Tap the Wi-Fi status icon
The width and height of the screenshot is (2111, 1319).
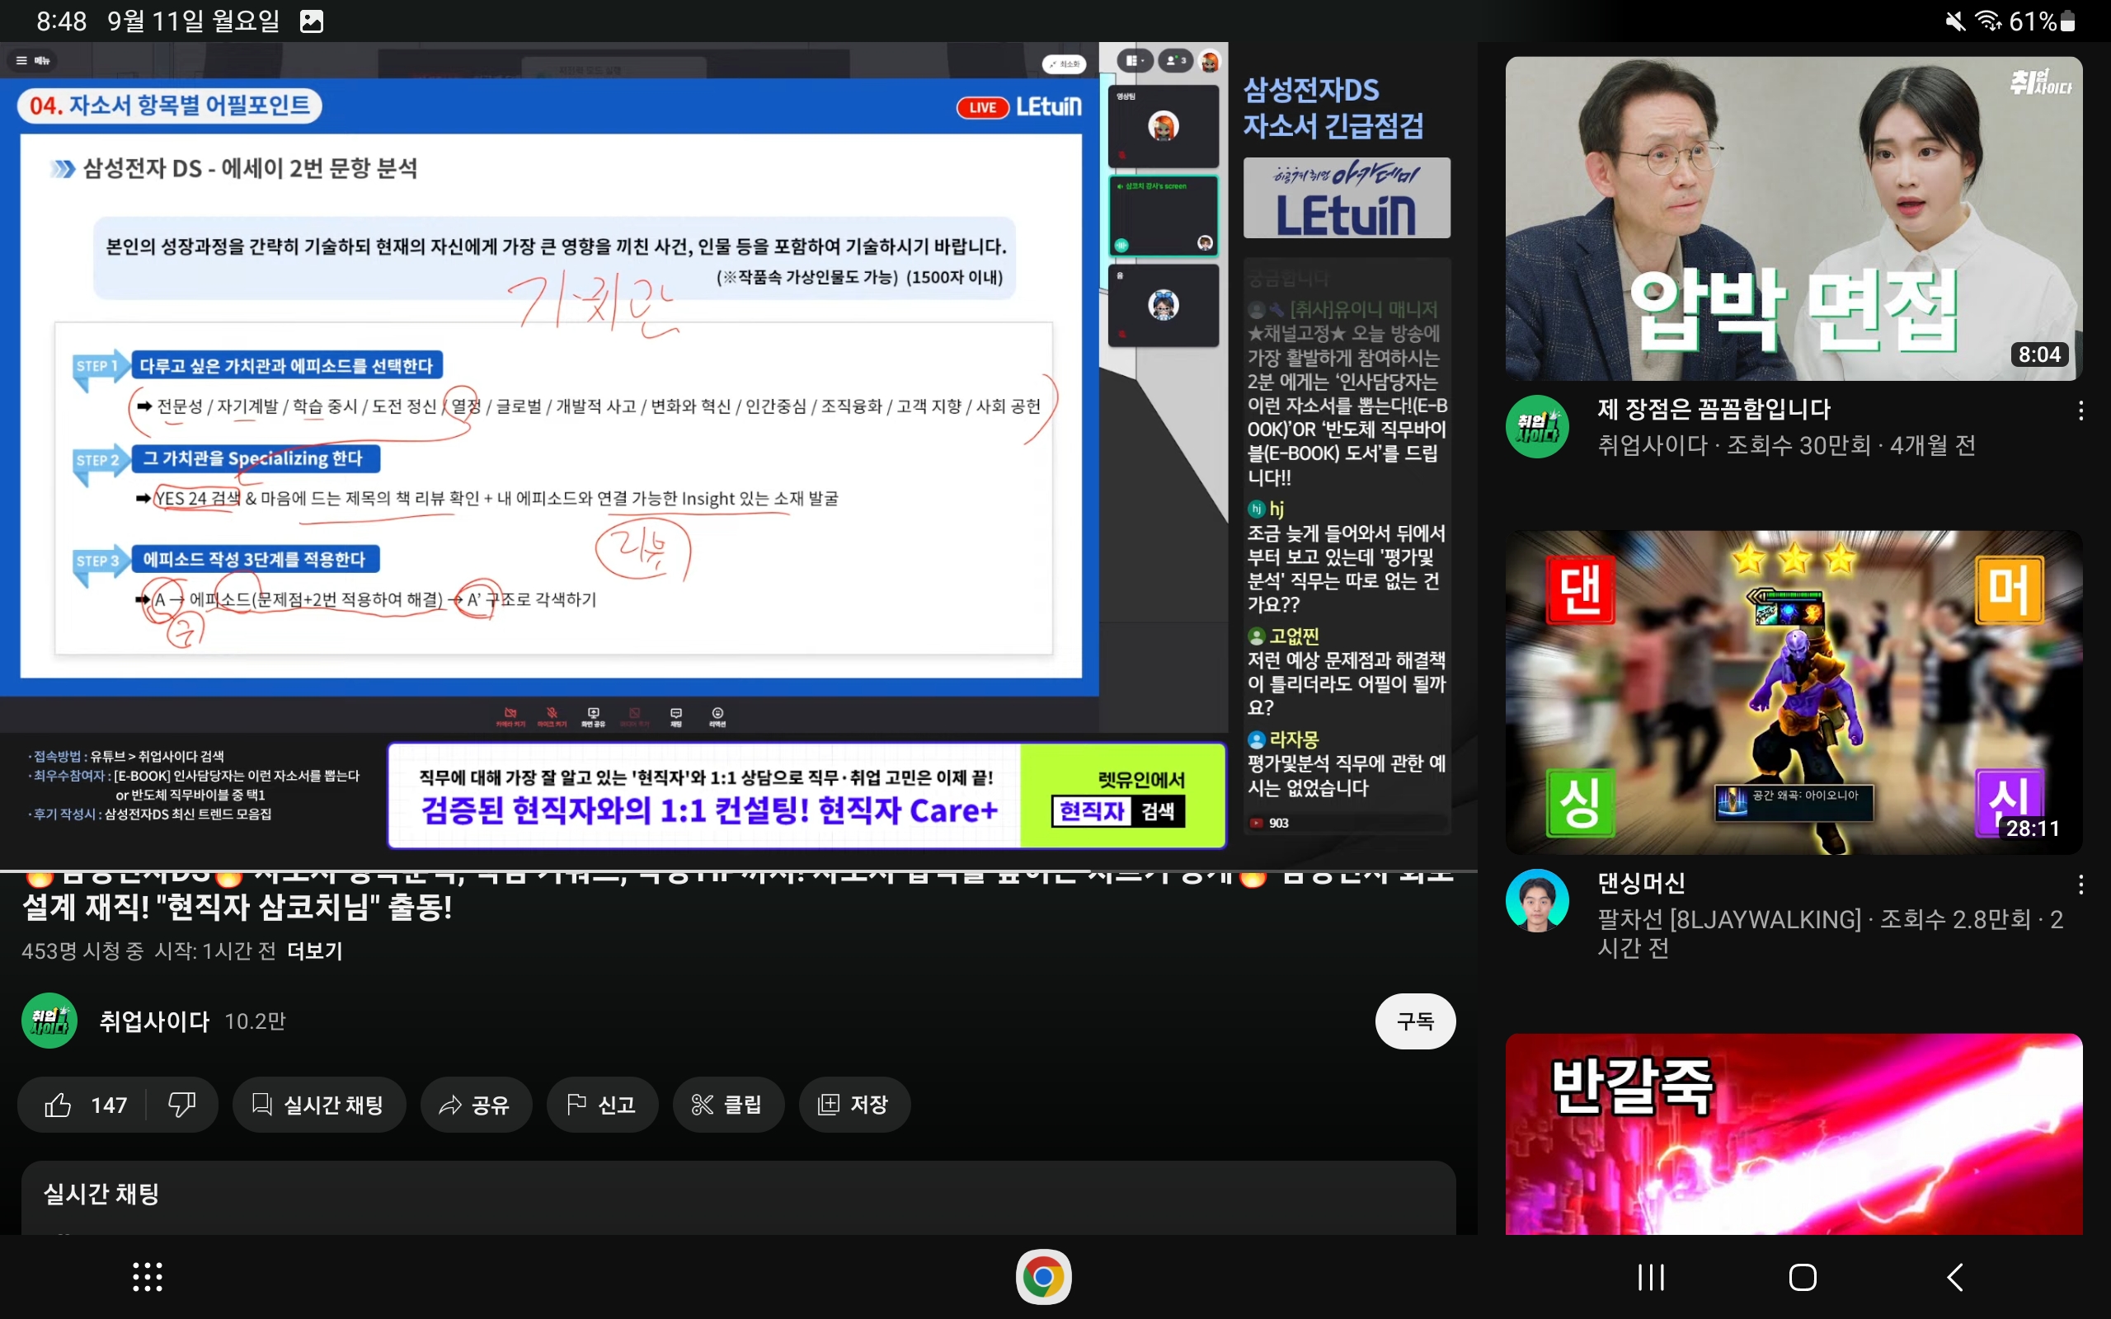point(1988,21)
